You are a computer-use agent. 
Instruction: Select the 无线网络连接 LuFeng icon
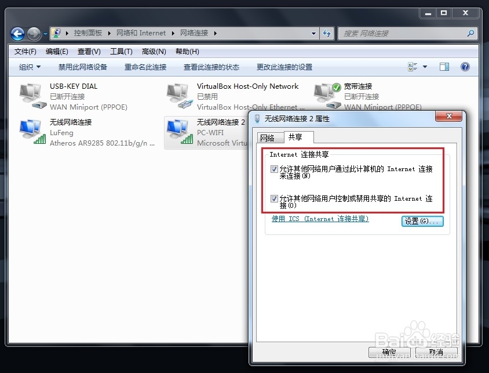(x=32, y=132)
